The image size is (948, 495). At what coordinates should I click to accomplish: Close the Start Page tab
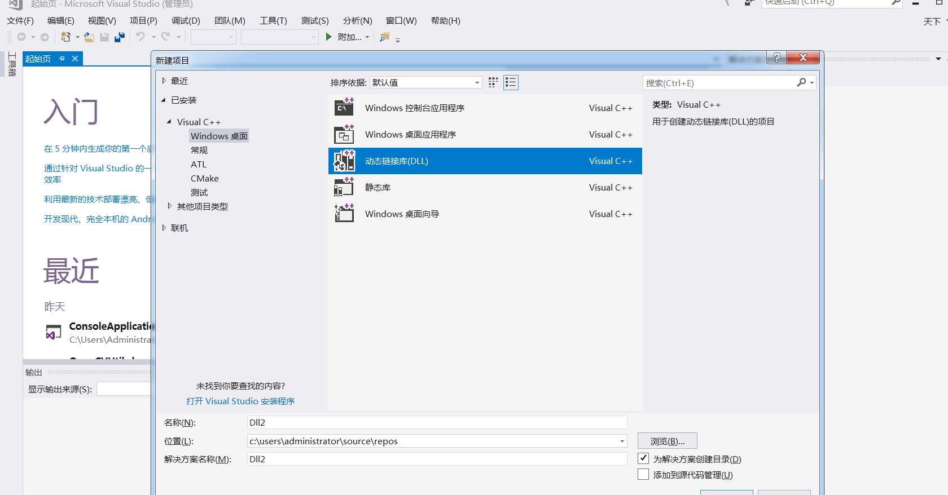[x=75, y=59]
